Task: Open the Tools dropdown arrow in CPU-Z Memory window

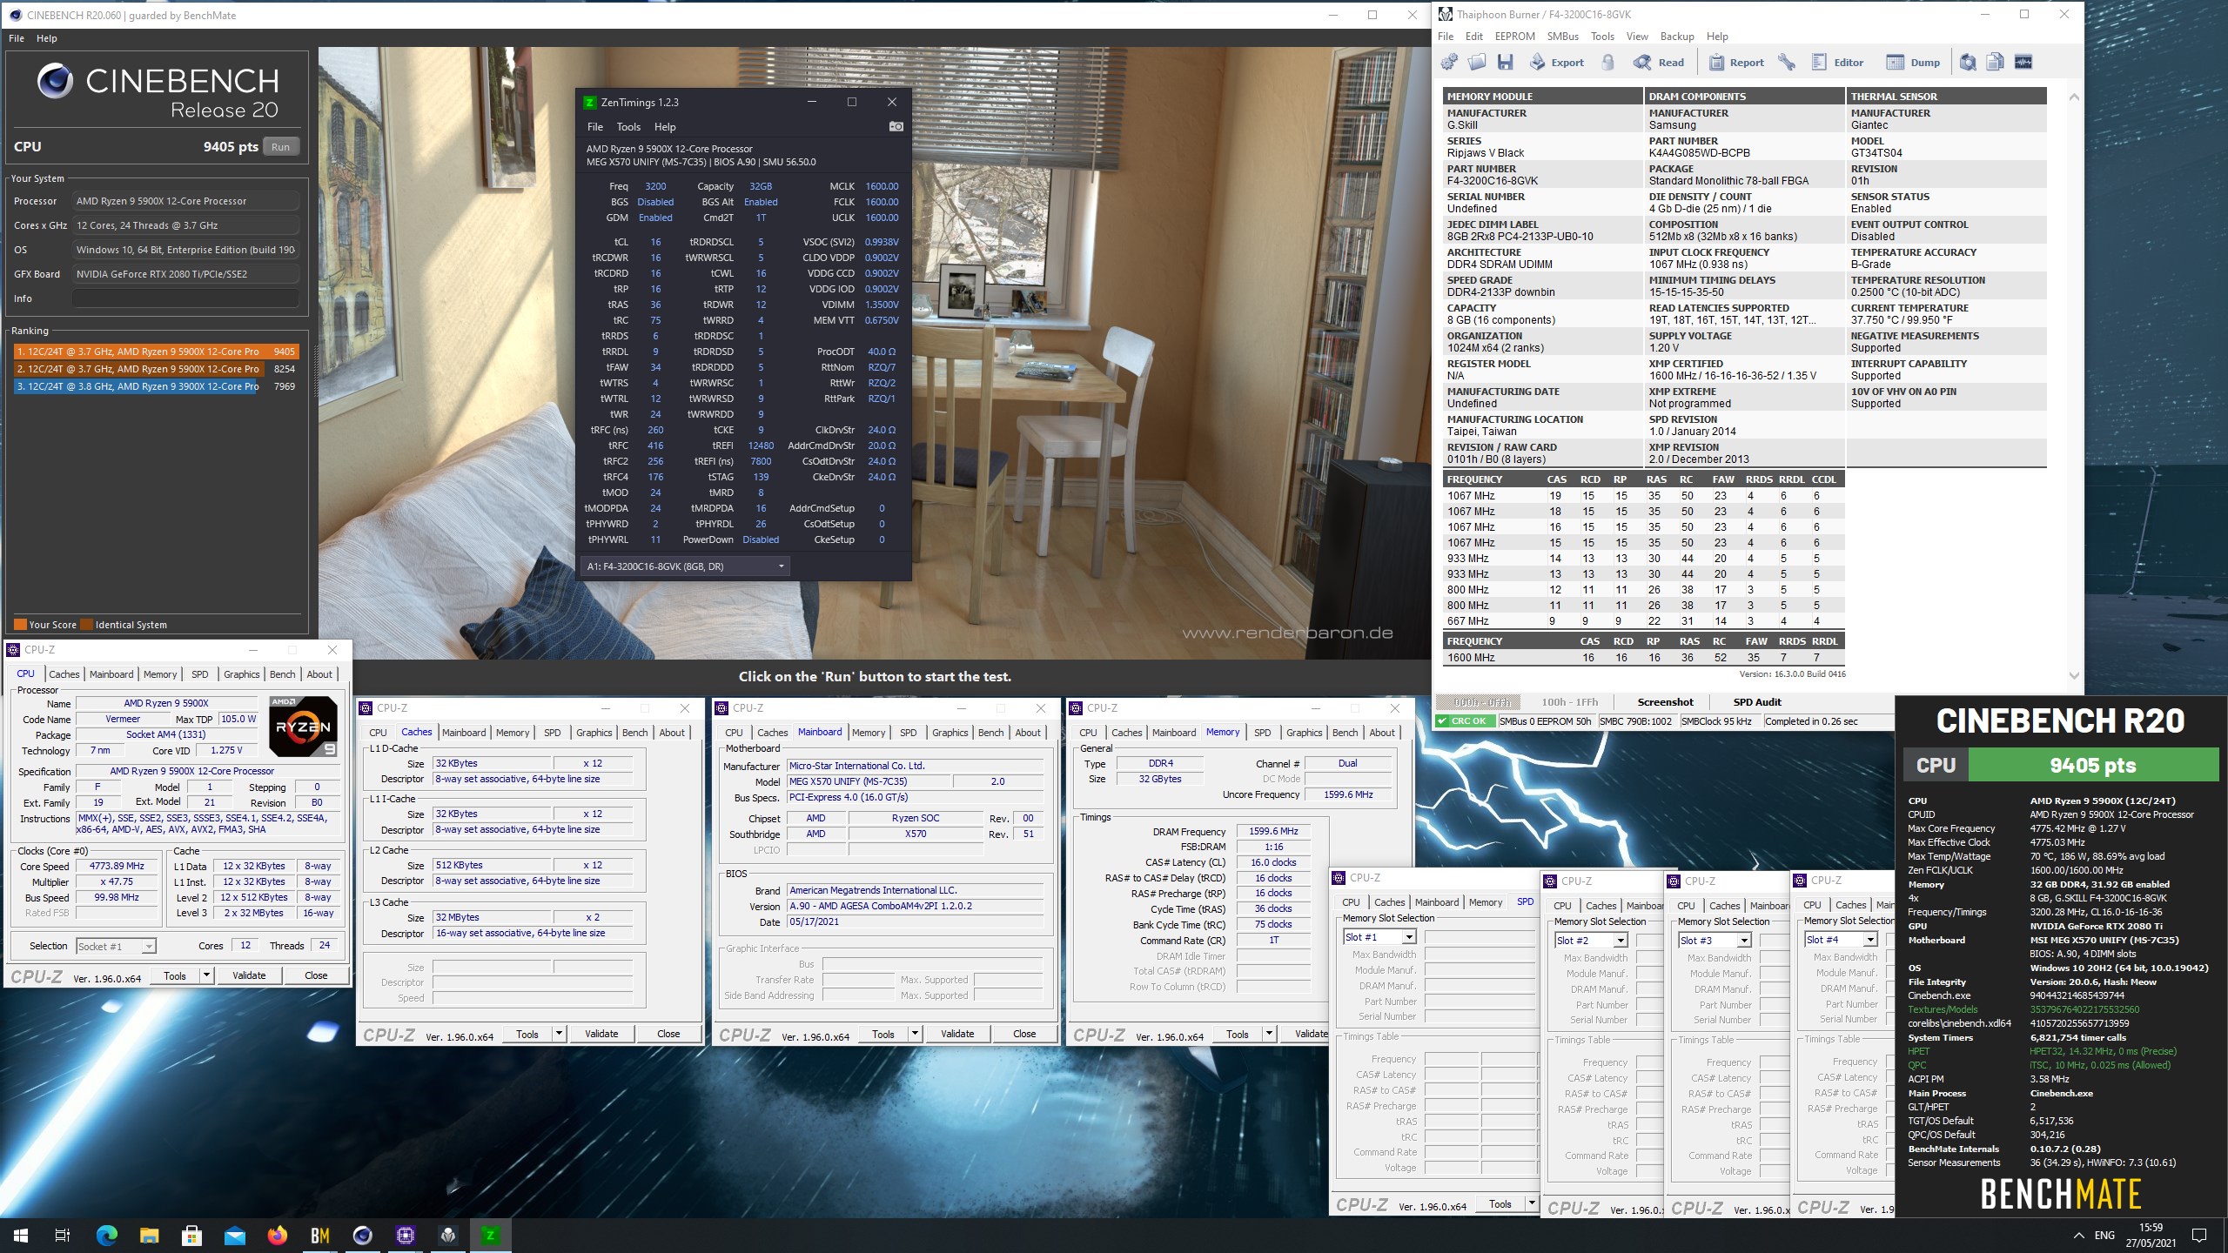Action: [1269, 1034]
